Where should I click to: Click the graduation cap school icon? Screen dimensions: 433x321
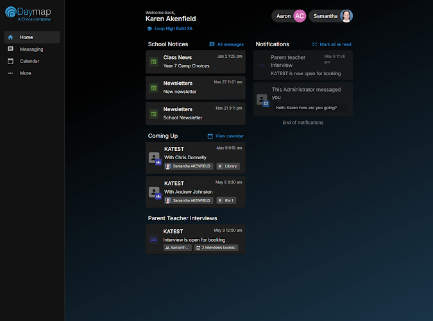tap(149, 28)
